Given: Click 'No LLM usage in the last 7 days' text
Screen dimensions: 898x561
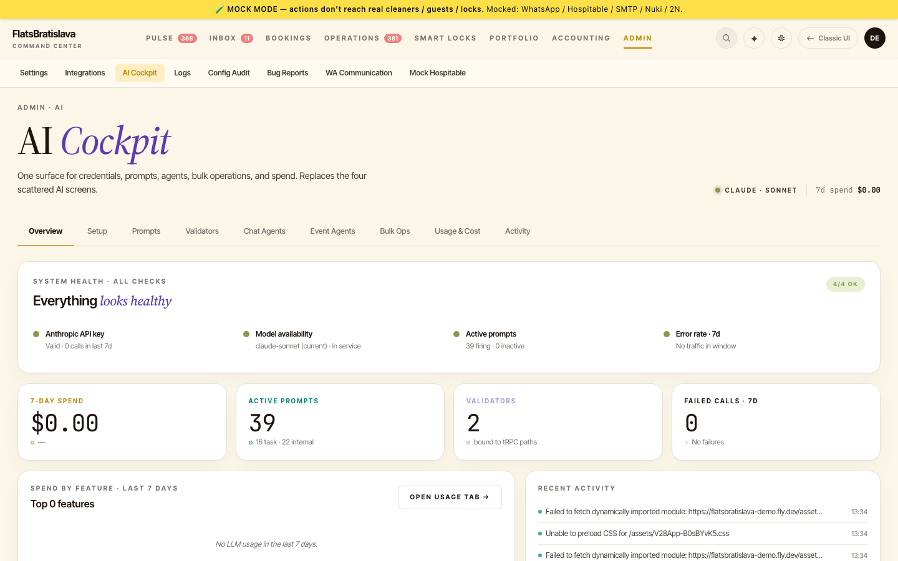Looking at the screenshot, I should tap(266, 544).
